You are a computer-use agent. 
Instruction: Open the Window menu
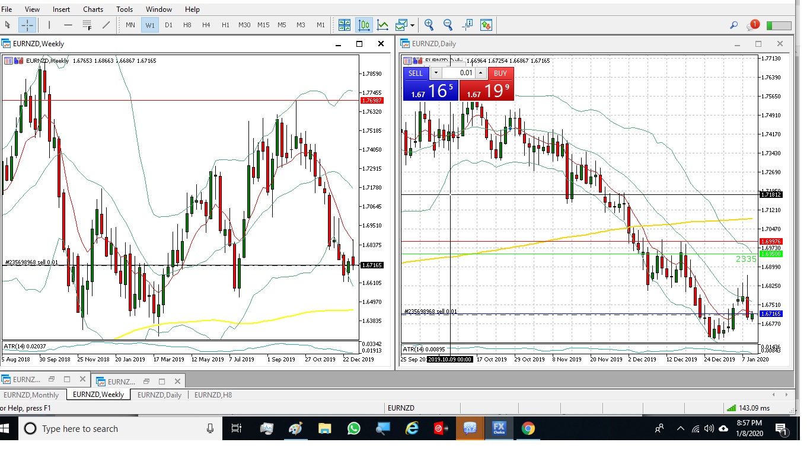[159, 9]
